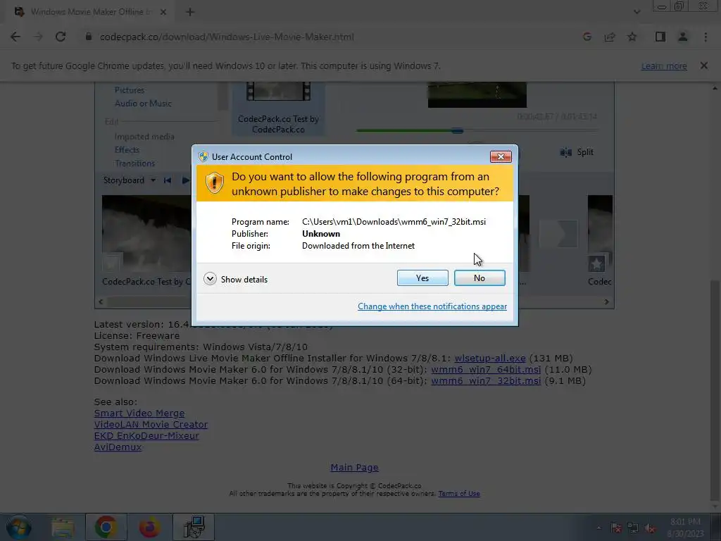Open Smart Video Merge link

[139, 413]
